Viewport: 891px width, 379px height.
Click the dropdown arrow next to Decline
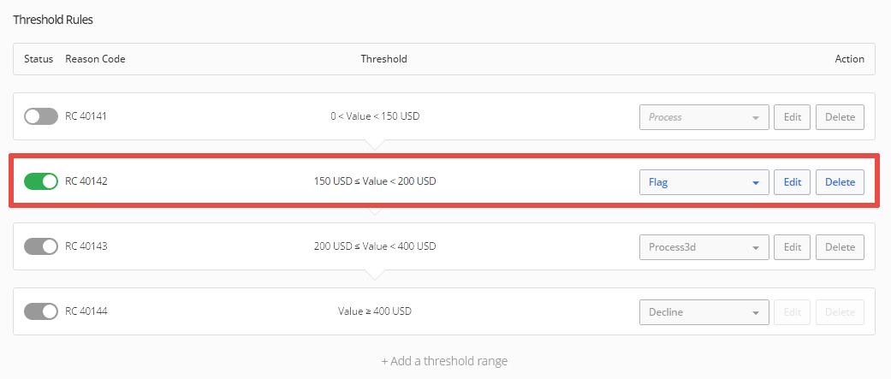(756, 312)
